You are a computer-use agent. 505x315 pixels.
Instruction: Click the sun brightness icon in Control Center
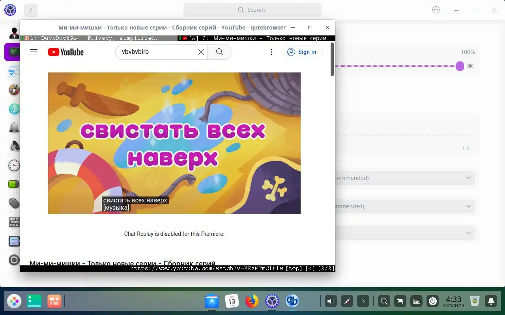click(x=470, y=66)
